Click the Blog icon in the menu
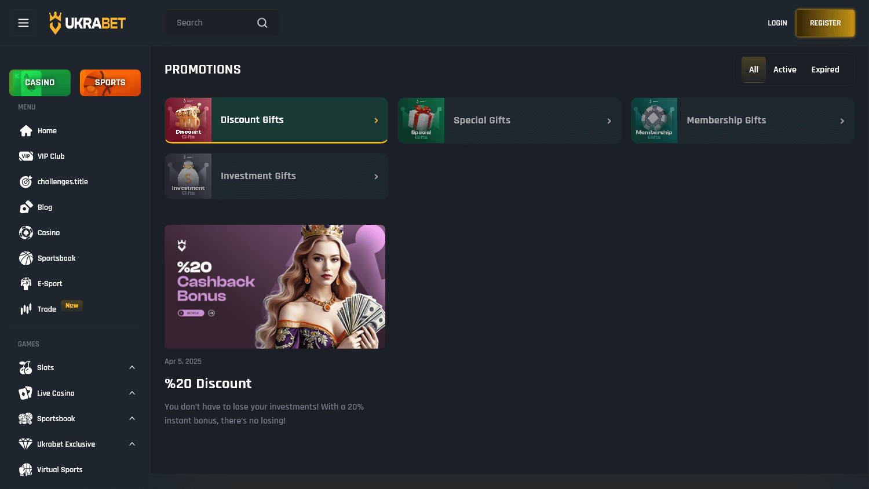The width and height of the screenshot is (869, 489). pyautogui.click(x=26, y=207)
